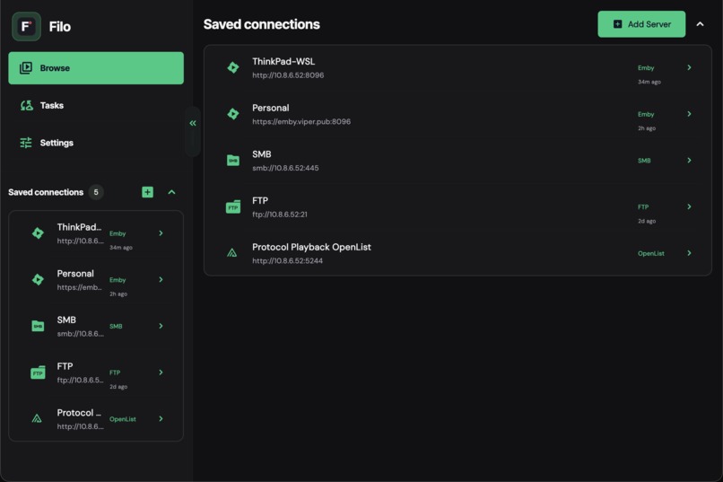Click the Emby icon of ThinkPad-WSL in main list

(x=233, y=67)
